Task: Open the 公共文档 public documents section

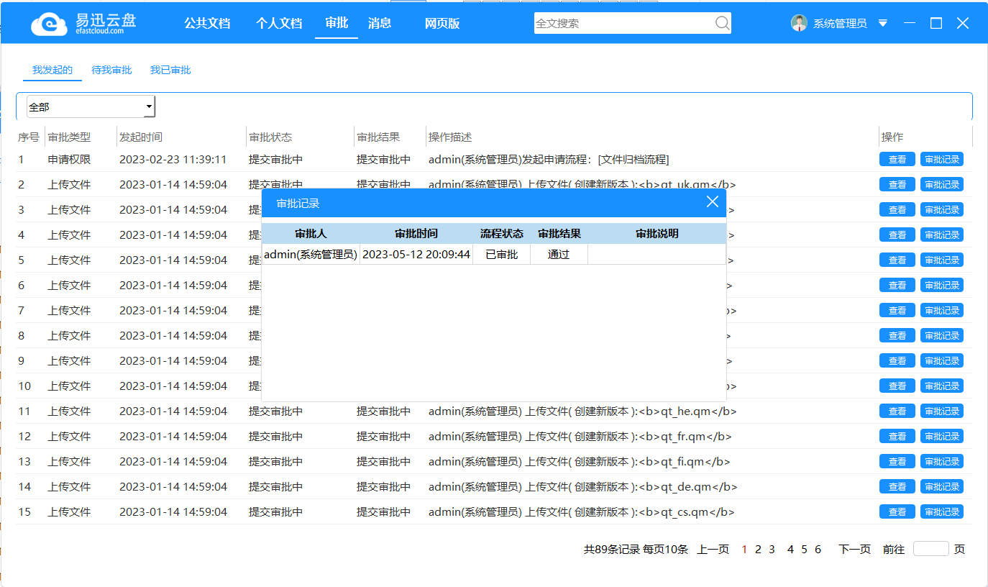Action: 208,23
